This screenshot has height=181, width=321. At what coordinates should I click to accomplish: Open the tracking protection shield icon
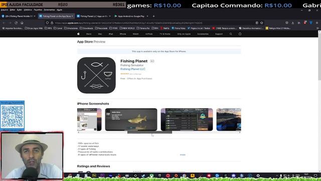(x=47, y=23)
